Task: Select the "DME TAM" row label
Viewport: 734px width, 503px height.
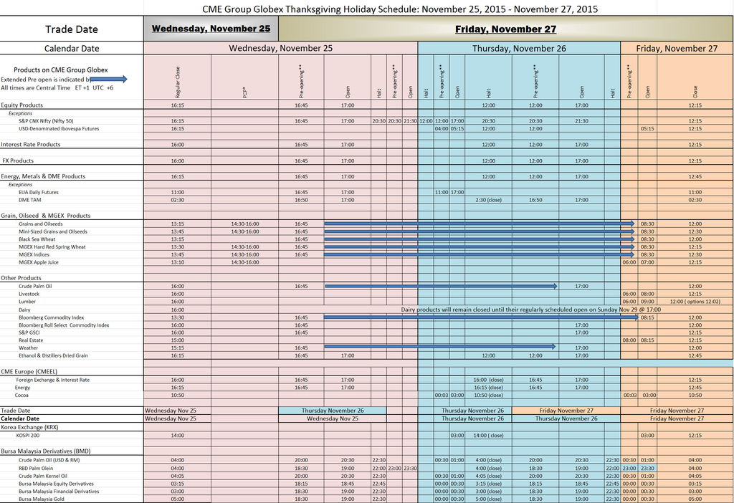Action: point(30,200)
